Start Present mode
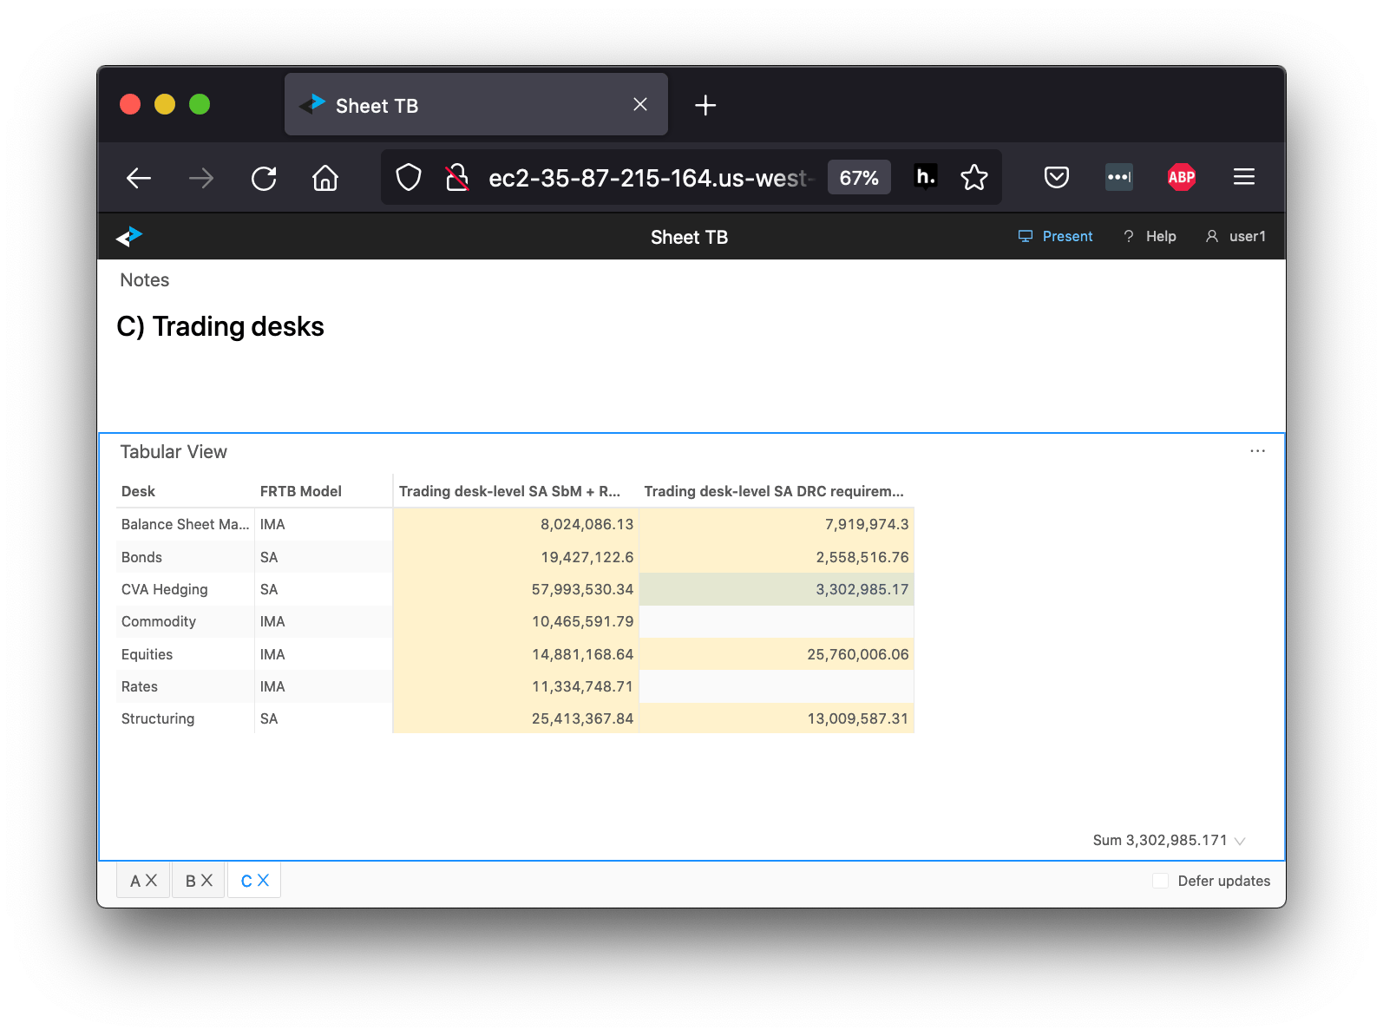 point(1055,236)
